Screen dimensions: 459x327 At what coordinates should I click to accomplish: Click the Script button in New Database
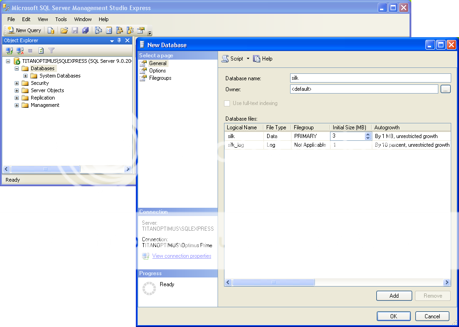pyautogui.click(x=232, y=59)
